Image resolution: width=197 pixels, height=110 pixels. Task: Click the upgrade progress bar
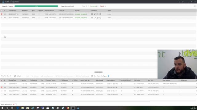36,6
